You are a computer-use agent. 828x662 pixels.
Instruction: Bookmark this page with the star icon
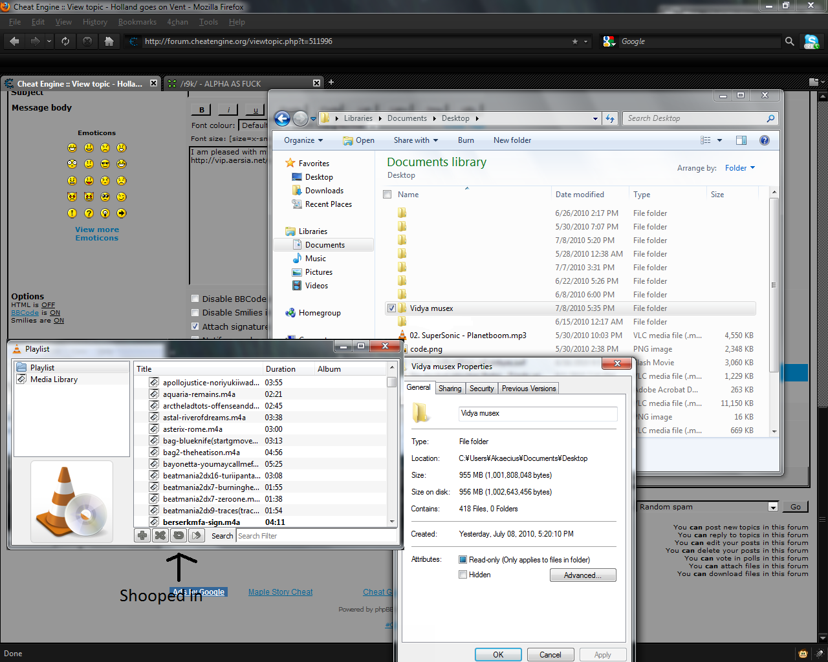point(575,41)
